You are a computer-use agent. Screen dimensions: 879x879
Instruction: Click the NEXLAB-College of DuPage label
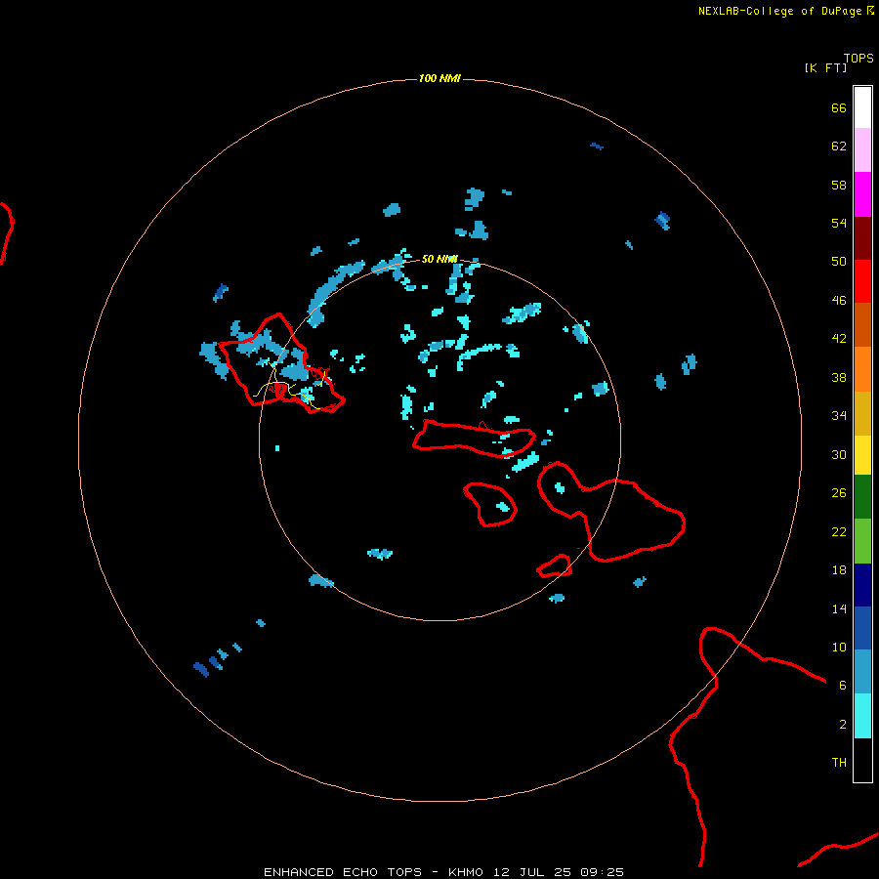pos(779,11)
